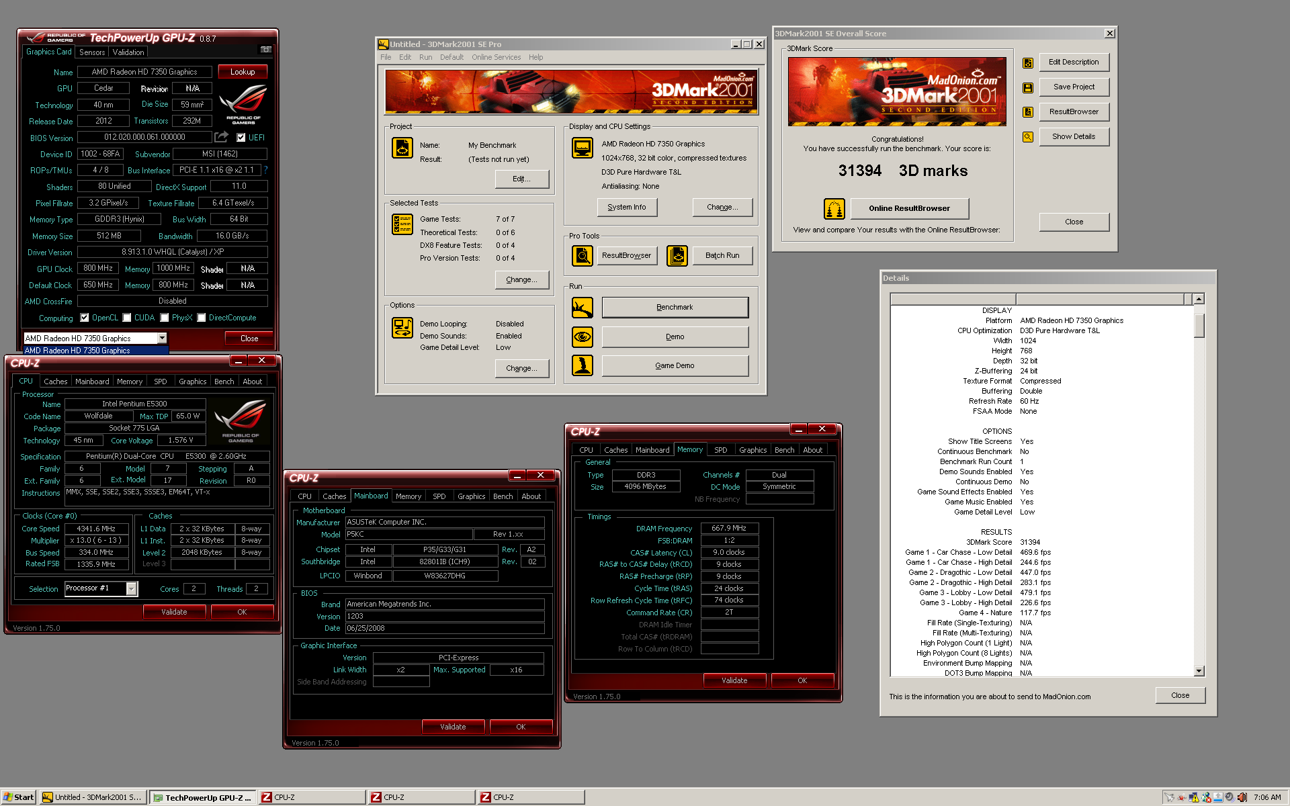The image size is (1290, 806).
Task: Click ResultBrowser icon in score window
Action: click(1027, 112)
